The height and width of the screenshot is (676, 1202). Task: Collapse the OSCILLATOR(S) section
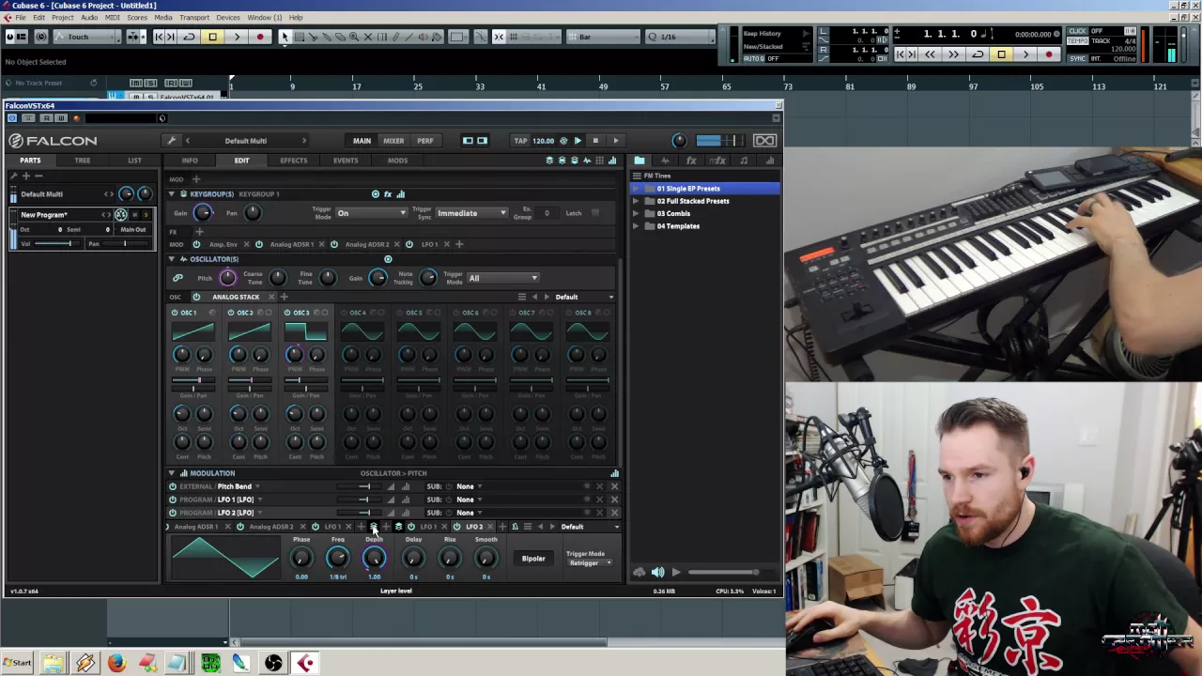171,259
